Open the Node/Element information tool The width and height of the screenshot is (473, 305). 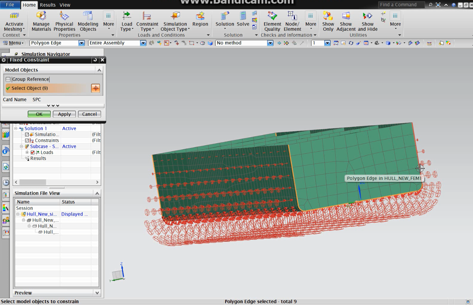[x=292, y=21]
